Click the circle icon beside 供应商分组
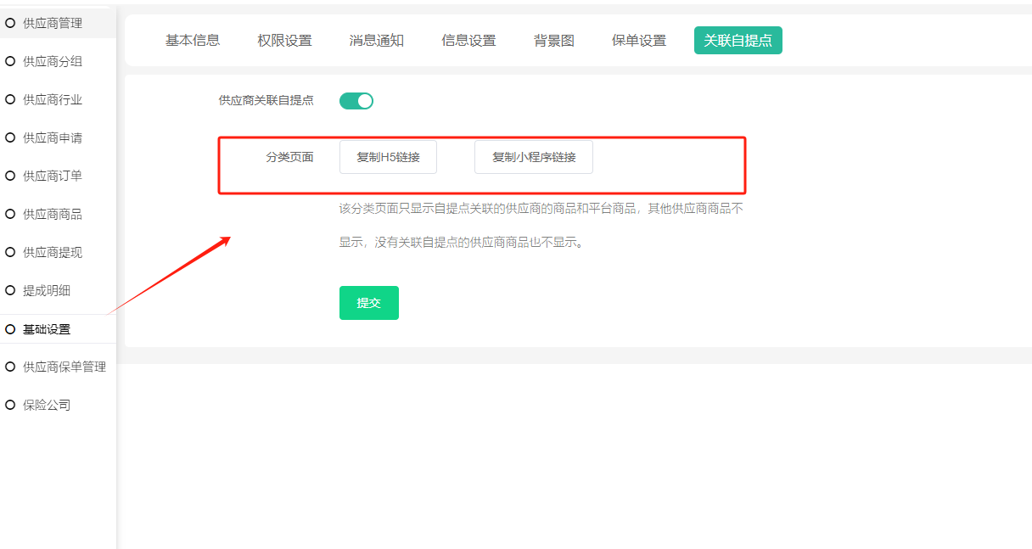1032x549 pixels. point(10,61)
